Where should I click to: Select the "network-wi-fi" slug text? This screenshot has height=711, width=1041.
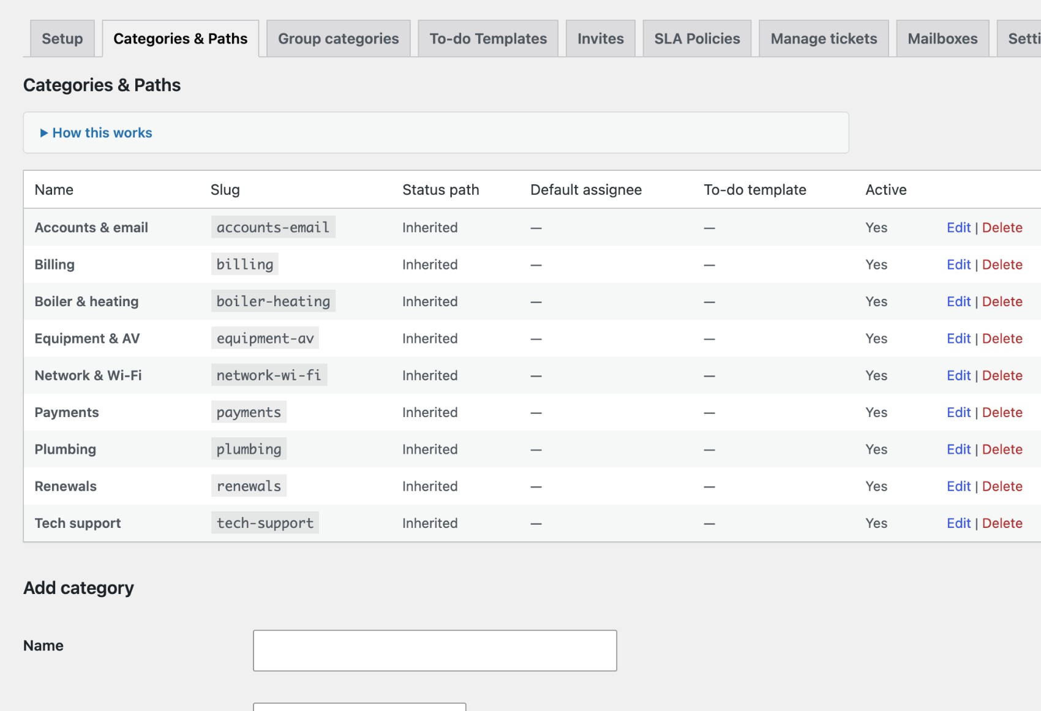click(269, 375)
